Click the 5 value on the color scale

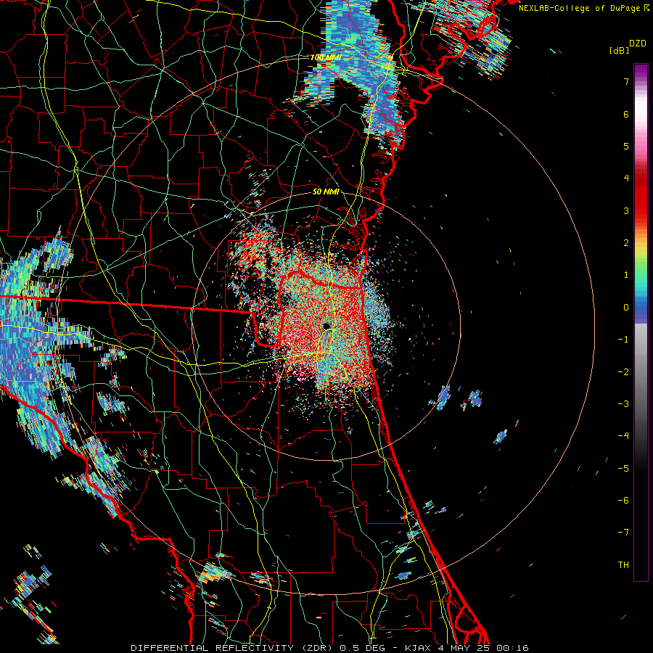coord(626,146)
